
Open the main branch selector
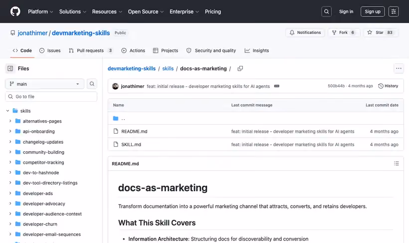pyautogui.click(x=44, y=84)
